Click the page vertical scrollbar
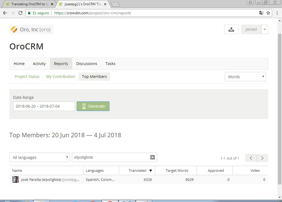 pyautogui.click(x=279, y=109)
